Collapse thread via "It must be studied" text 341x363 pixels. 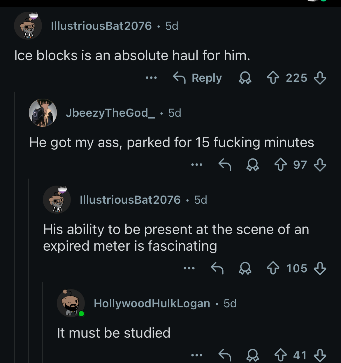[114, 333]
